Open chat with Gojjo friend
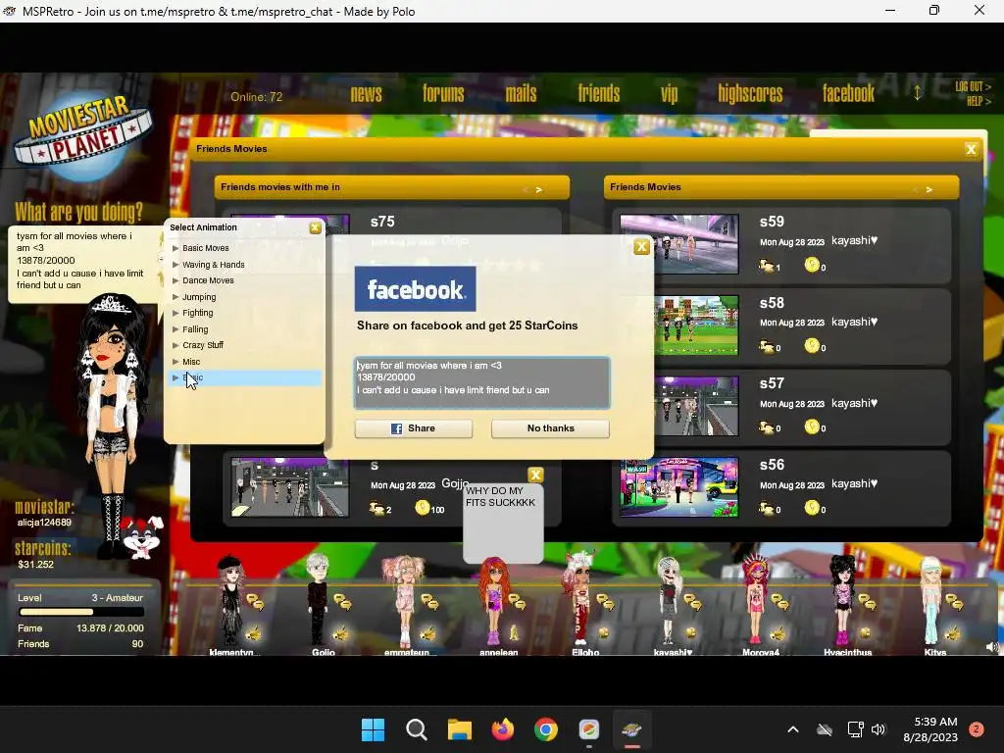The height and width of the screenshot is (753, 1004). [x=342, y=602]
